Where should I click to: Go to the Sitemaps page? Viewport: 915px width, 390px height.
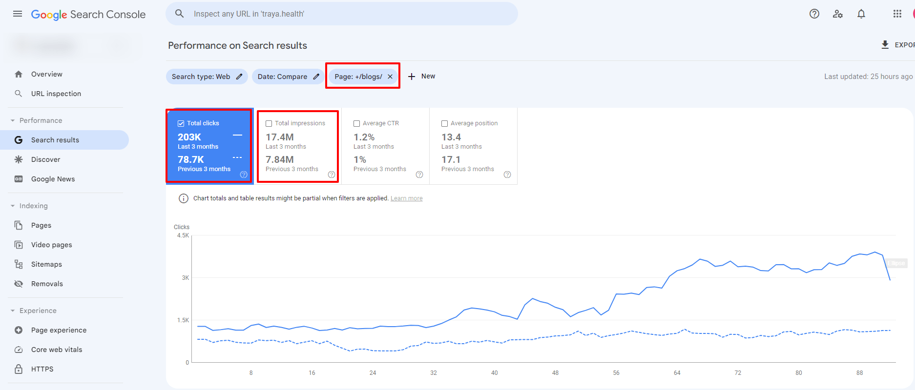pos(46,264)
